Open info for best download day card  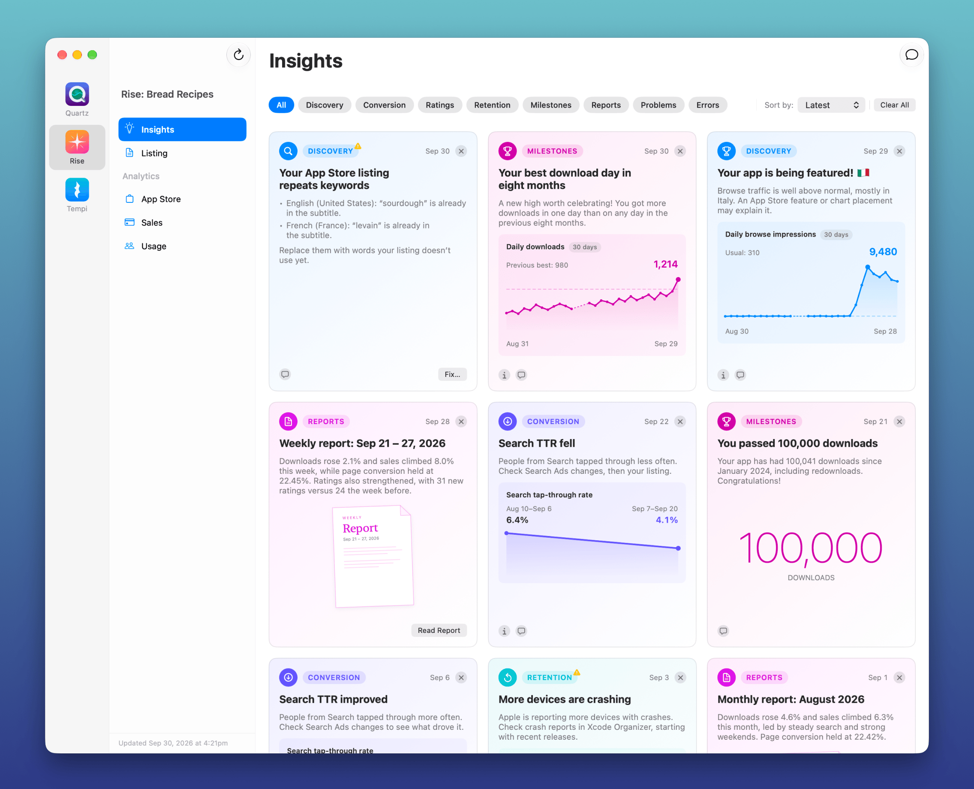click(504, 375)
